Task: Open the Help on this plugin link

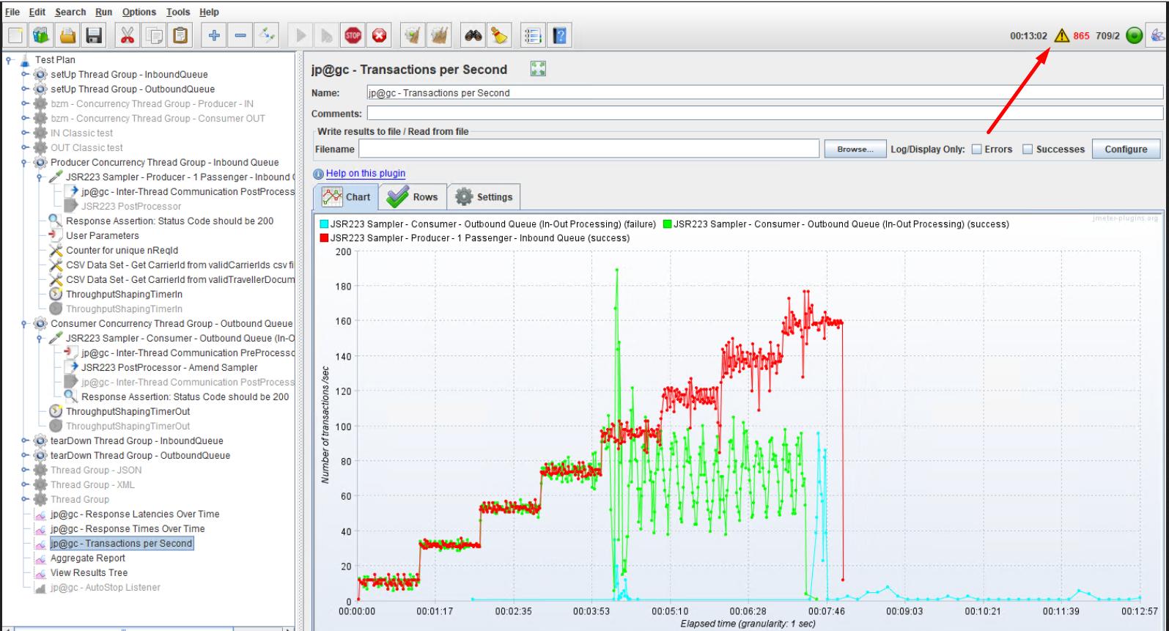Action: [366, 173]
